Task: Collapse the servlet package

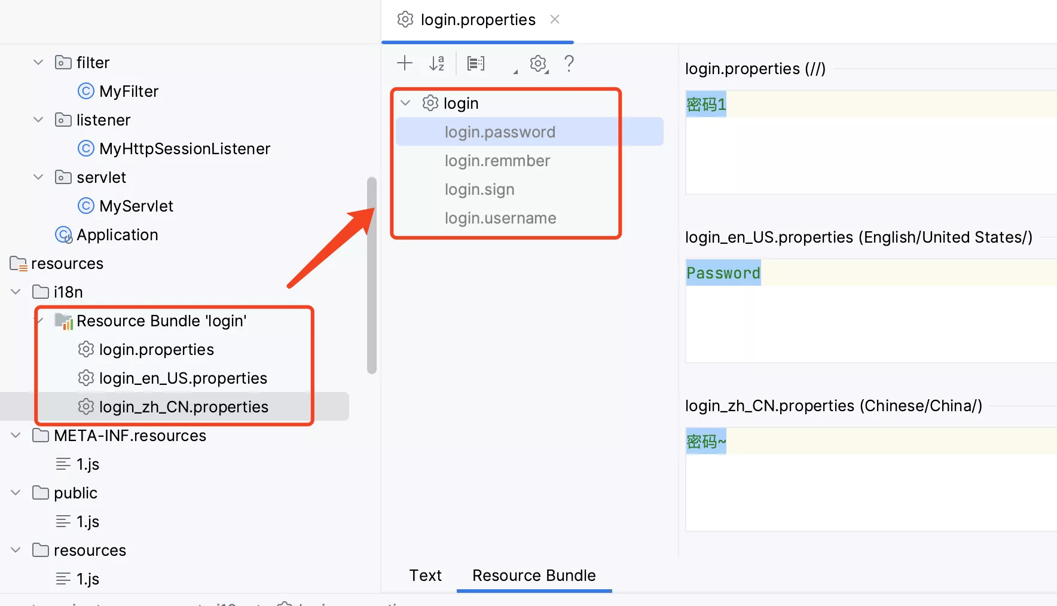Action: (x=38, y=177)
